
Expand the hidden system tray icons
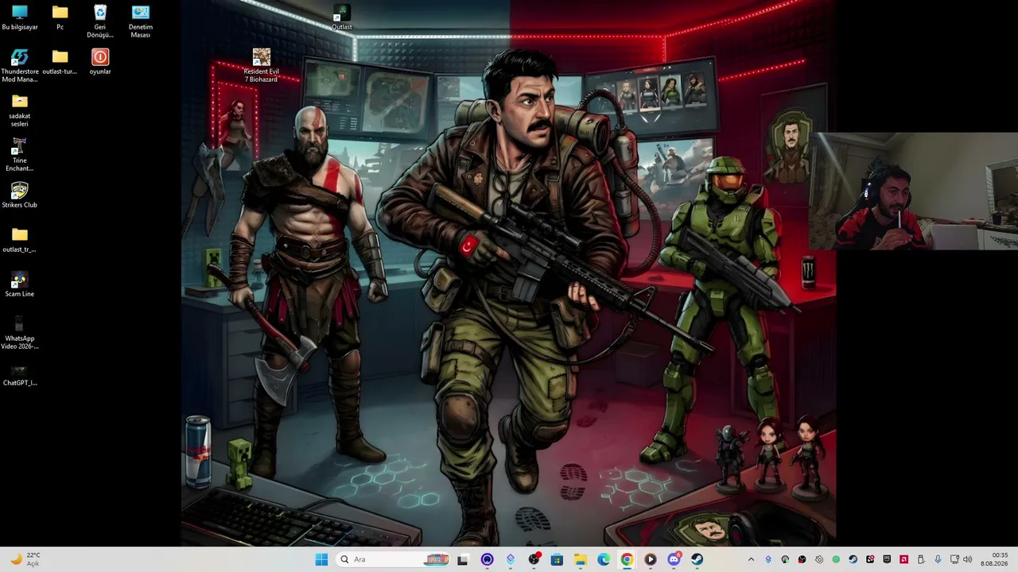[752, 559]
